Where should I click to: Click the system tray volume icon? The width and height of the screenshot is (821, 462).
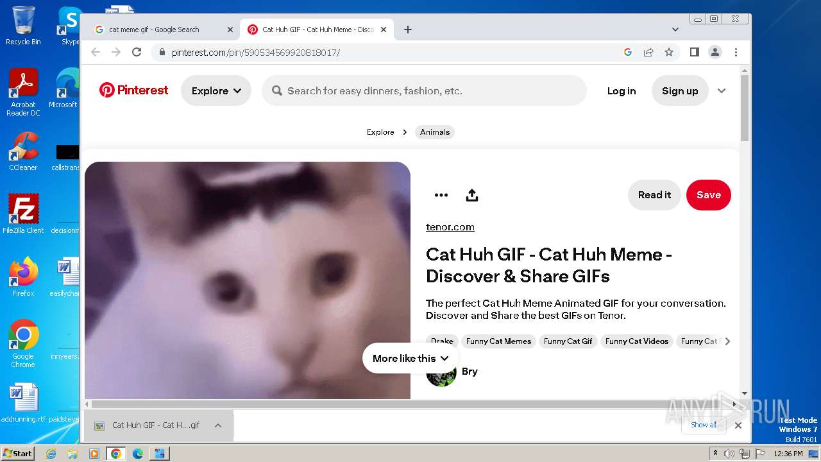(729, 454)
